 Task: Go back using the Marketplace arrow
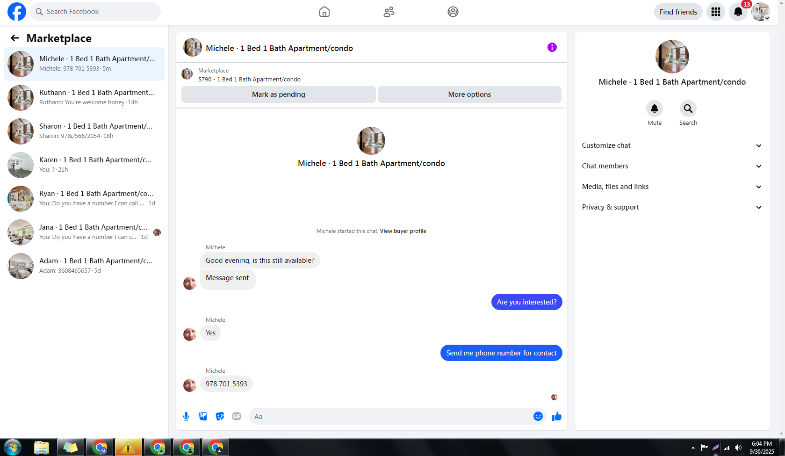pos(15,38)
